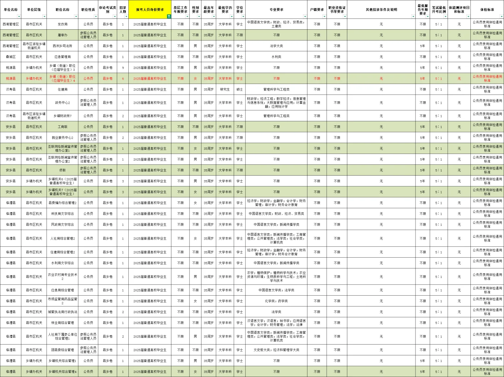Click the 乡镇财政所7 cell
The height and width of the screenshot is (377, 504).
click(x=63, y=116)
